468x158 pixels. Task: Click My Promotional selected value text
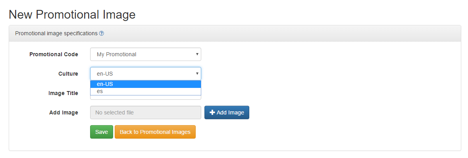point(116,55)
